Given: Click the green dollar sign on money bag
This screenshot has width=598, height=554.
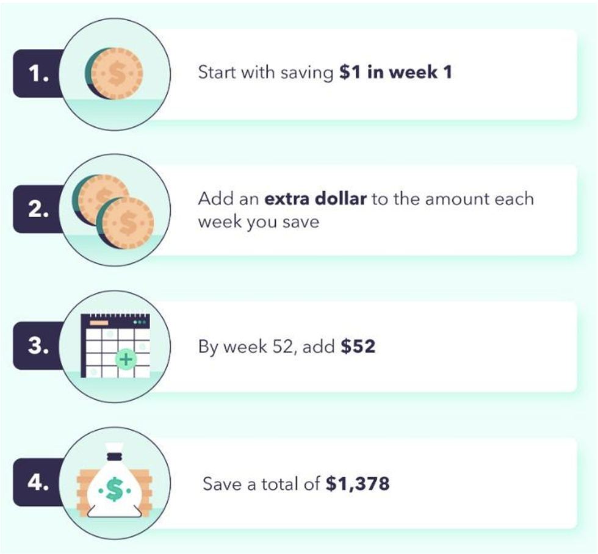Looking at the screenshot, I should click(115, 489).
